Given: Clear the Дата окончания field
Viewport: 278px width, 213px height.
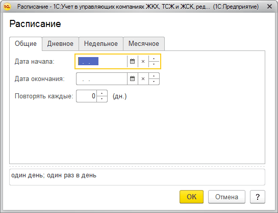Looking at the screenshot, I should (143, 79).
